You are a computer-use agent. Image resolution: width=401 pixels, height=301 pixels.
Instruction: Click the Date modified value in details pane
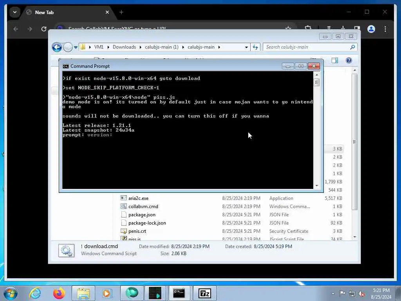190,246
